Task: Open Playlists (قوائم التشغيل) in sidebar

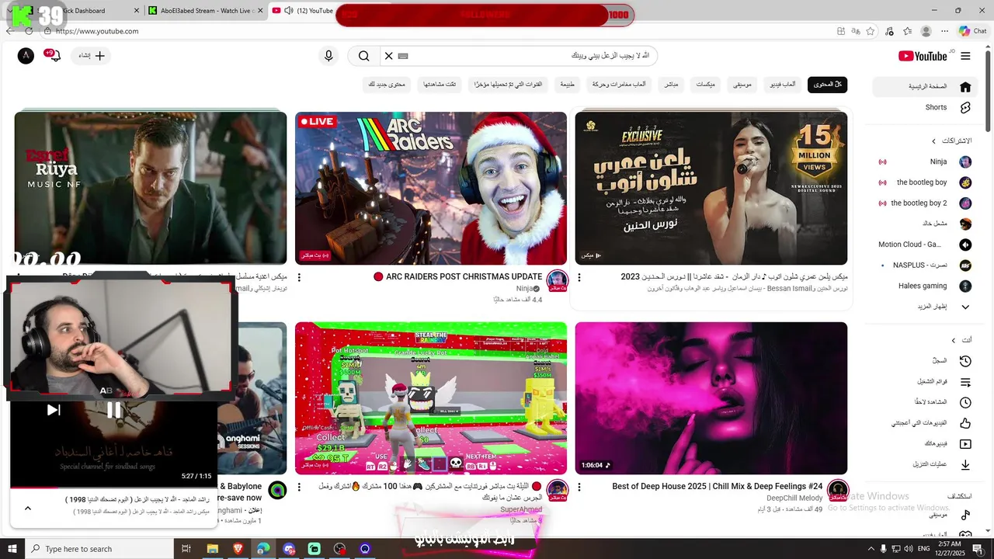Action: [925, 382]
